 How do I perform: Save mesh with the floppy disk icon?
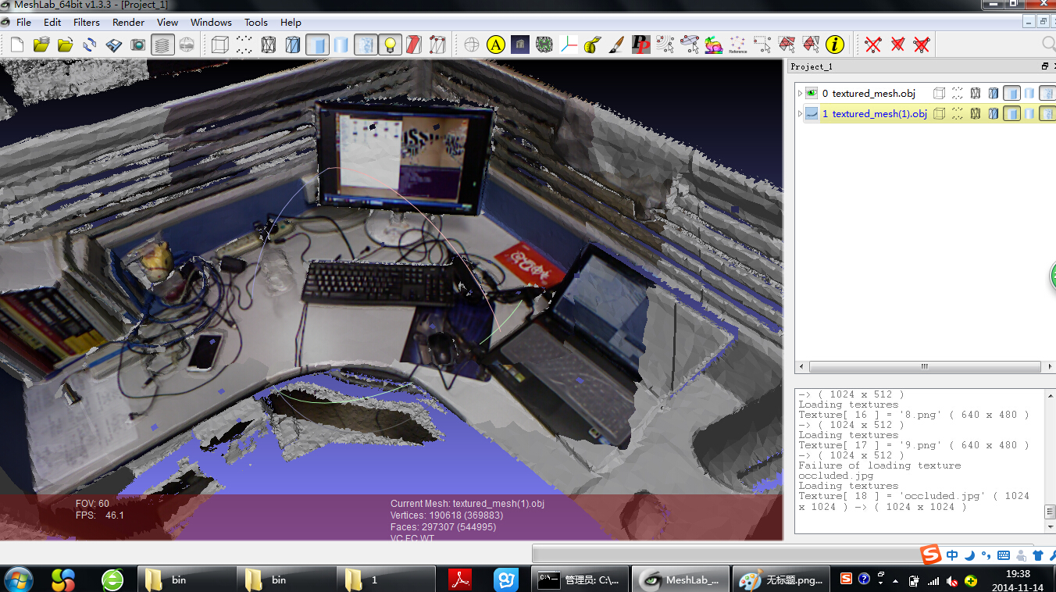(114, 45)
